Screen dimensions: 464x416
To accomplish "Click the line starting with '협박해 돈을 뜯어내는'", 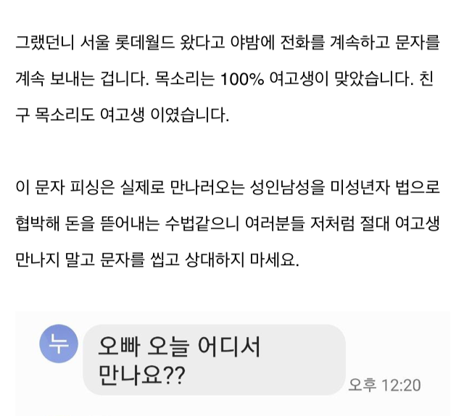I will pos(227,223).
